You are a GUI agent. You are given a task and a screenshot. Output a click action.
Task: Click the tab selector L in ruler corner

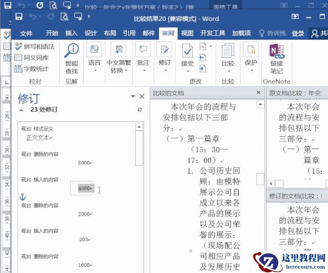coord(7,82)
